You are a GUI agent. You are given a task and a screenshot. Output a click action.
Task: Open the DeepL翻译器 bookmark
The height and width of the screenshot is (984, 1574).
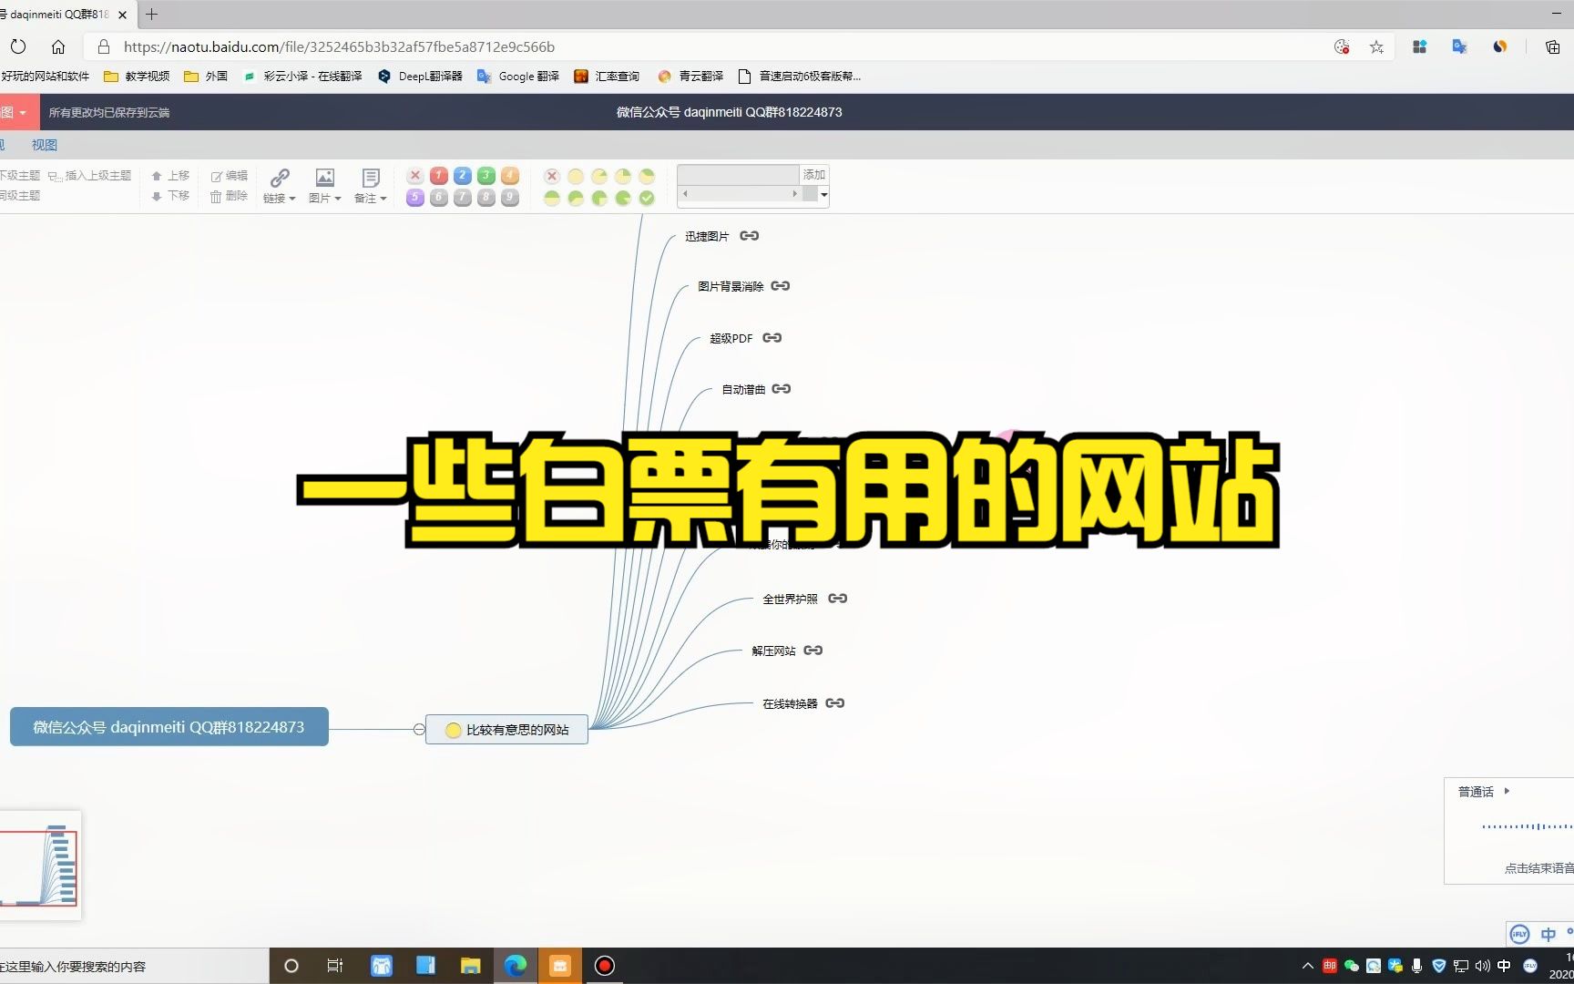tap(421, 77)
